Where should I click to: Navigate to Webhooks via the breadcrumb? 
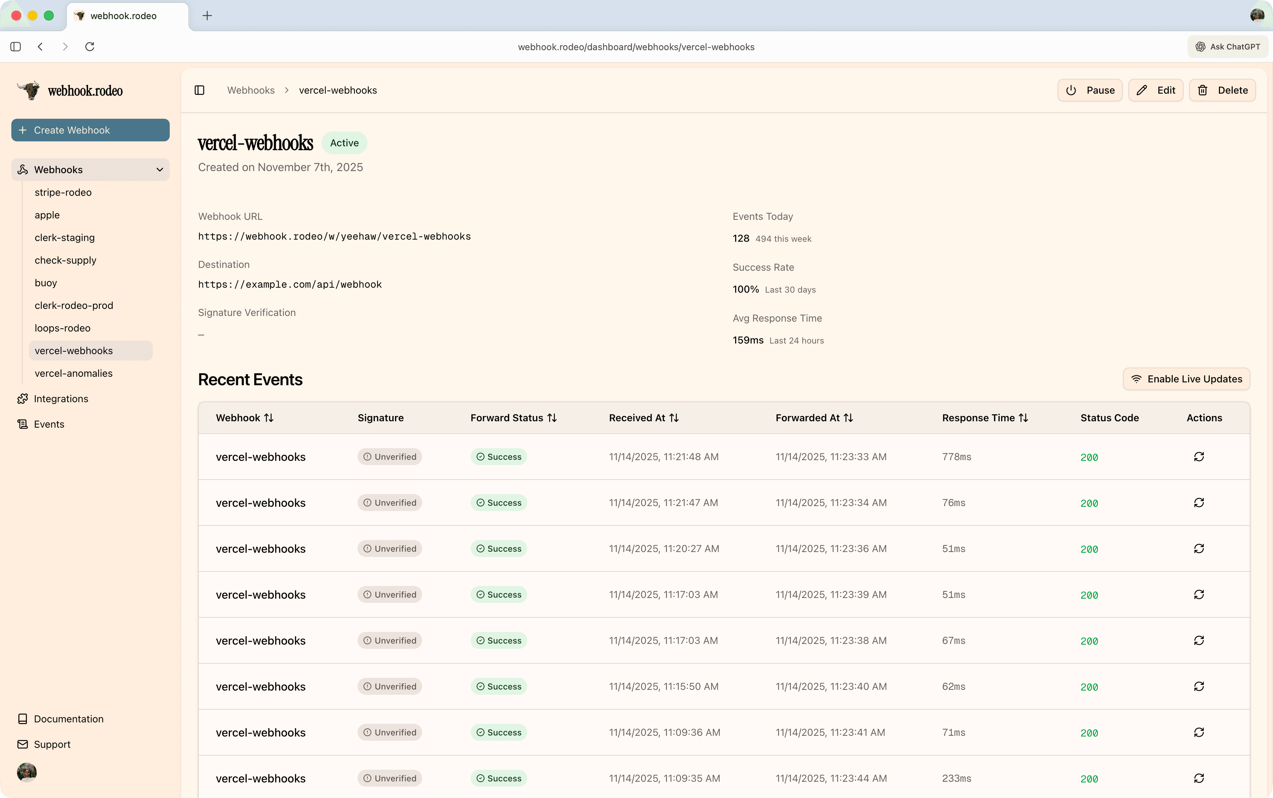click(250, 90)
